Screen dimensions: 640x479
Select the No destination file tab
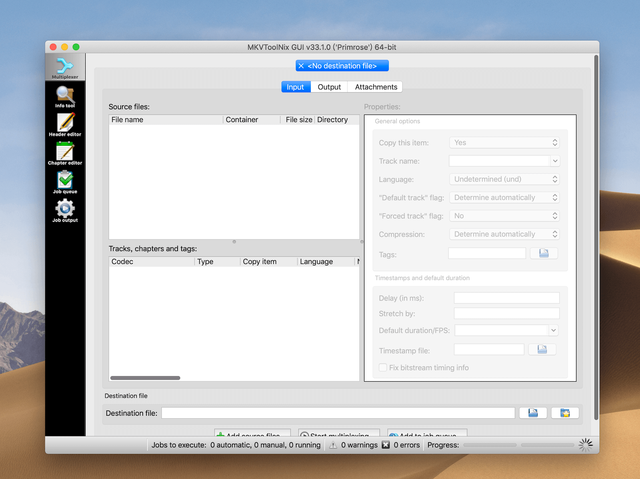click(342, 66)
